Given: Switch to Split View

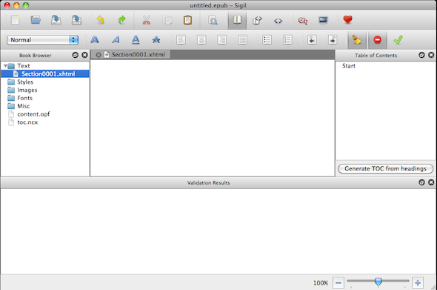Looking at the screenshot, I should coord(257,20).
